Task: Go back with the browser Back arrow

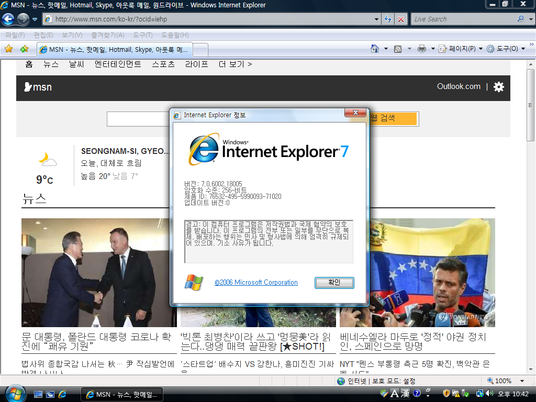Action: [x=8, y=19]
